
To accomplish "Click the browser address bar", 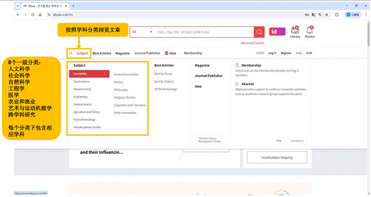I will pyautogui.click(x=175, y=15).
